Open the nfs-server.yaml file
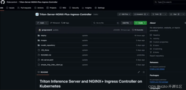This screenshot has width=186, height=90. pyautogui.click(x=47, y=60)
